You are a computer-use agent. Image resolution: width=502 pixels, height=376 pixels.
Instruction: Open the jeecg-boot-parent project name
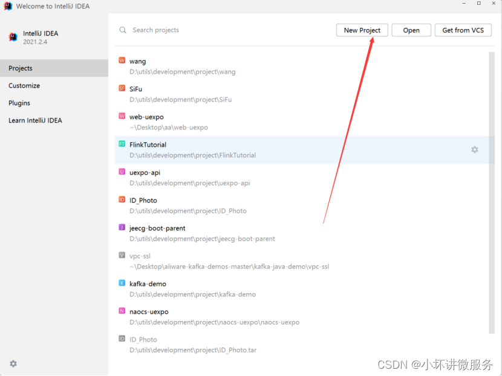coord(157,228)
